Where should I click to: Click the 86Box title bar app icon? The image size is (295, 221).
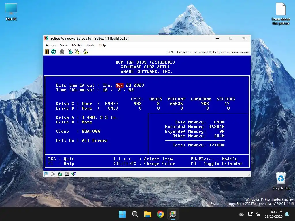(46, 38)
